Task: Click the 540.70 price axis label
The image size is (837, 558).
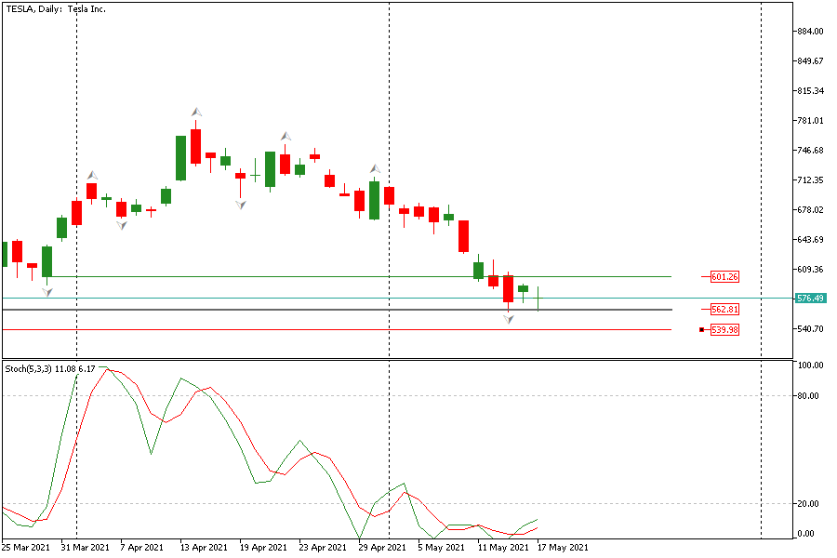Action: (x=810, y=329)
